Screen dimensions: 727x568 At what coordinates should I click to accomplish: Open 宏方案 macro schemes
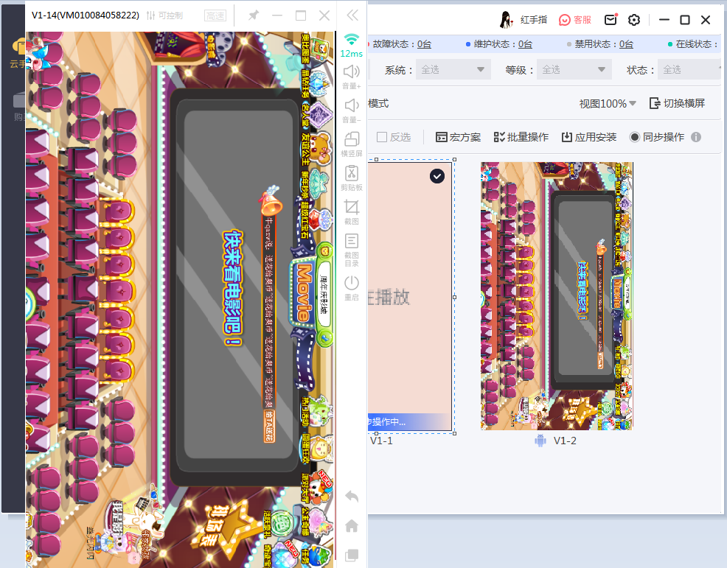[458, 137]
